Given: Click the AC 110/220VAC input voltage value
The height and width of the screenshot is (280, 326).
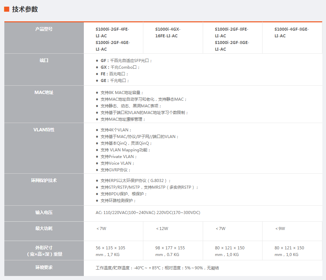Looking at the screenshot, I should point(148,213).
